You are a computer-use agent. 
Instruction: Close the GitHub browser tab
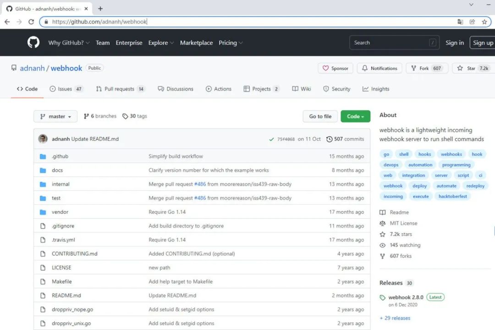pos(86,9)
